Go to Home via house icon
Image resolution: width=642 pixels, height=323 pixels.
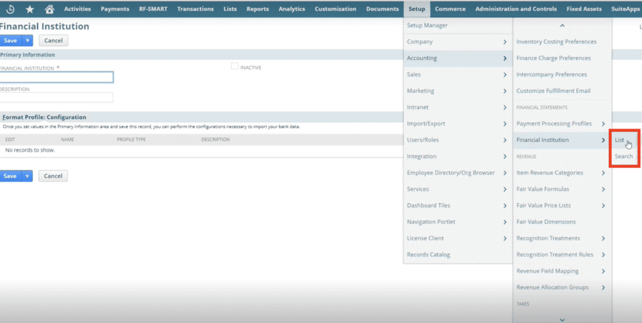coord(50,9)
